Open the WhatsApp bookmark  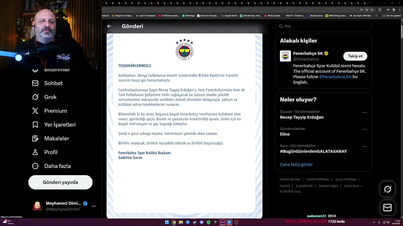tap(188, 16)
